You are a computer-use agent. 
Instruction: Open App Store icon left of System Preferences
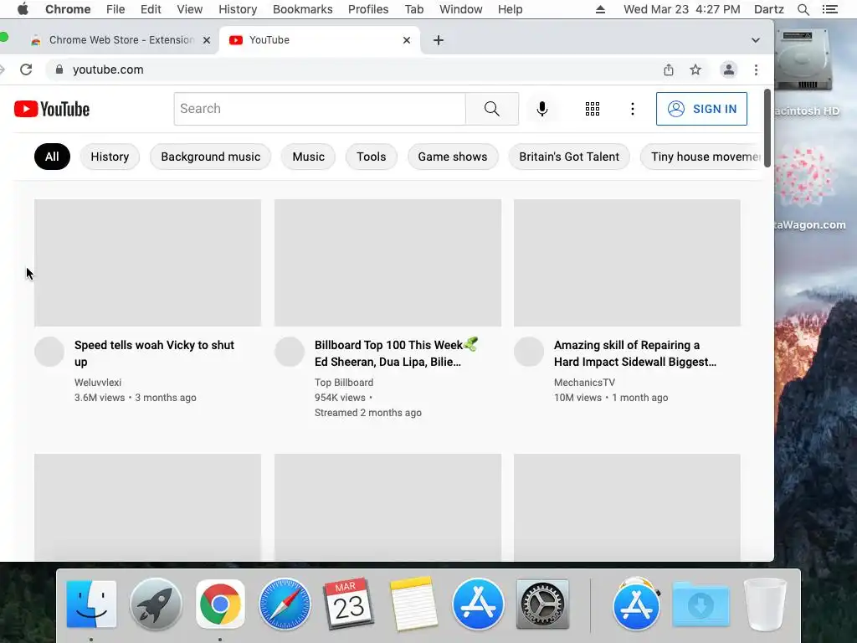pos(478,604)
